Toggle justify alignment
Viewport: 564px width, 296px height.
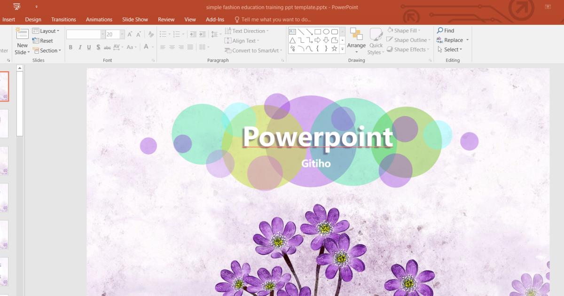click(190, 47)
